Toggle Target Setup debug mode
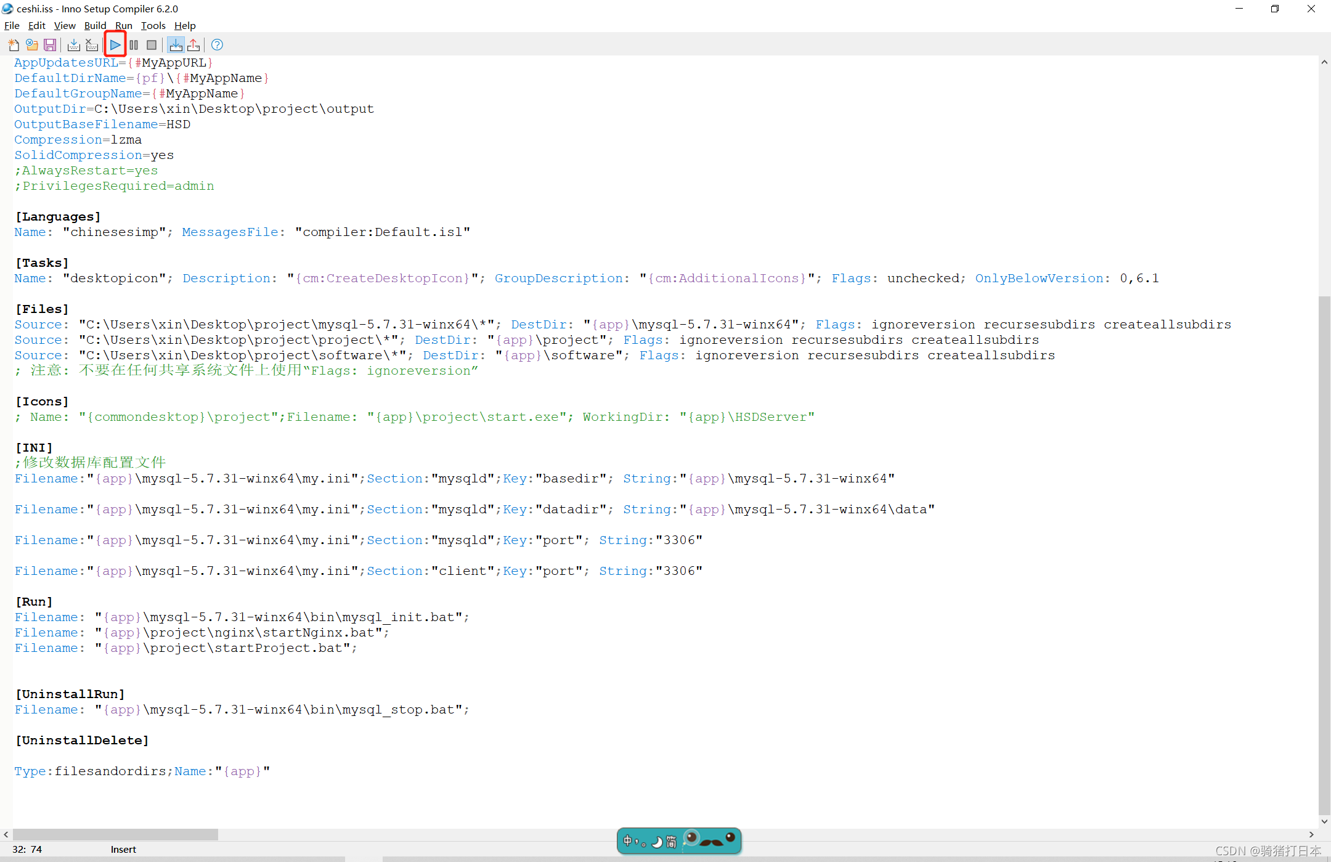Viewport: 1331px width, 862px height. (176, 44)
